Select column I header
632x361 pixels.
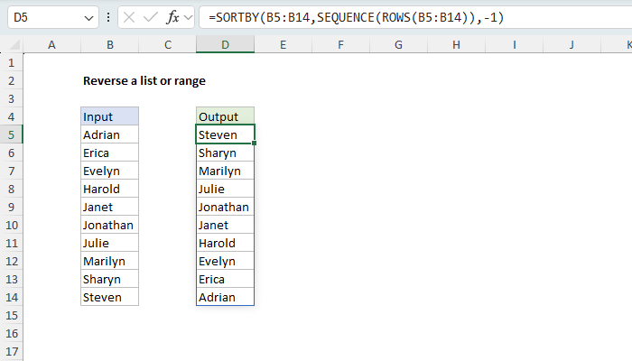point(515,45)
